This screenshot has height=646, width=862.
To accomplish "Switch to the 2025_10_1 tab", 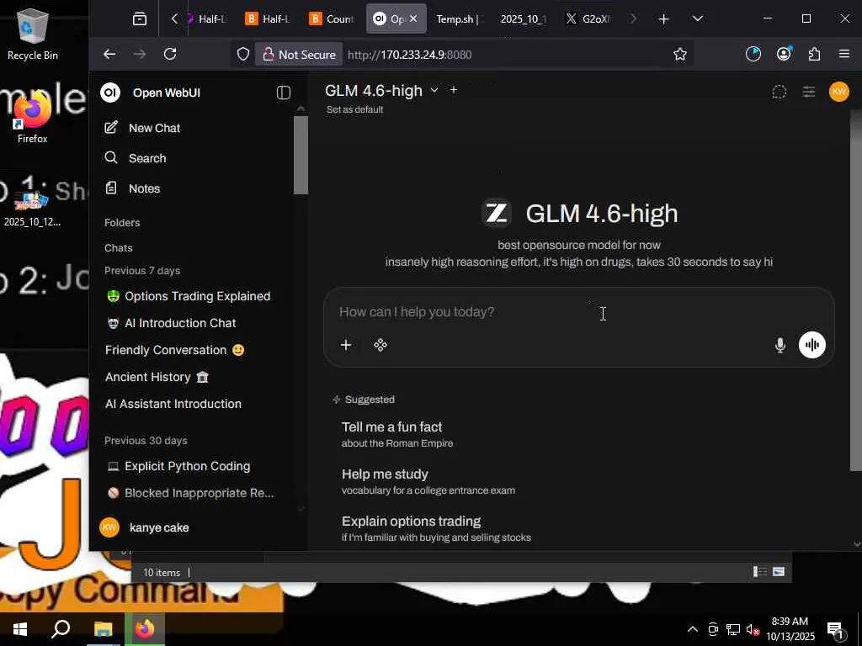I will 523,19.
